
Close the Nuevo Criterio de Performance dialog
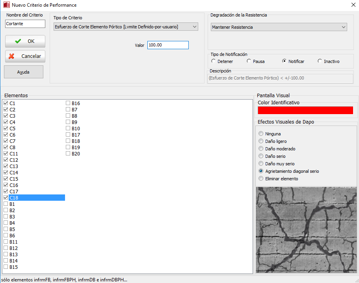click(x=352, y=5)
